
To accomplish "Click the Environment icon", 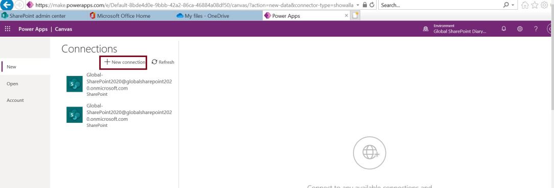I will (x=426, y=29).
